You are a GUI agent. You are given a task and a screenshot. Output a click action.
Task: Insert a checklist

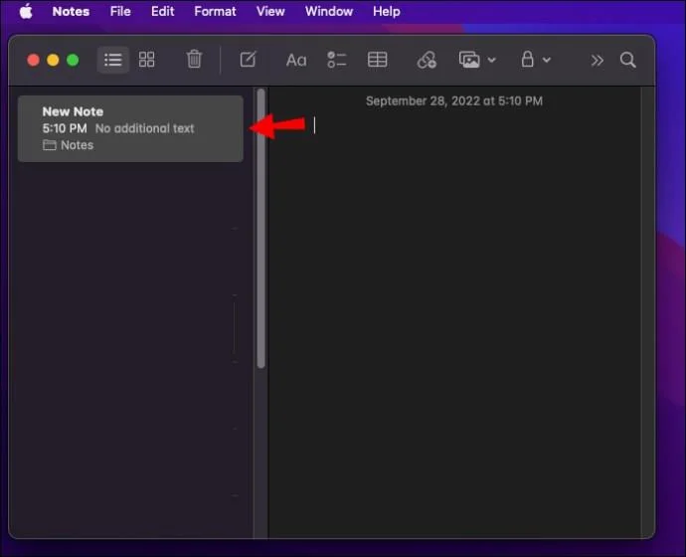pos(336,60)
